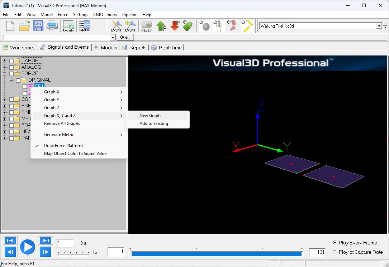Viewport: 389px width, 267px height.
Task: Open the Generate Metric submenu
Action: tap(79, 135)
